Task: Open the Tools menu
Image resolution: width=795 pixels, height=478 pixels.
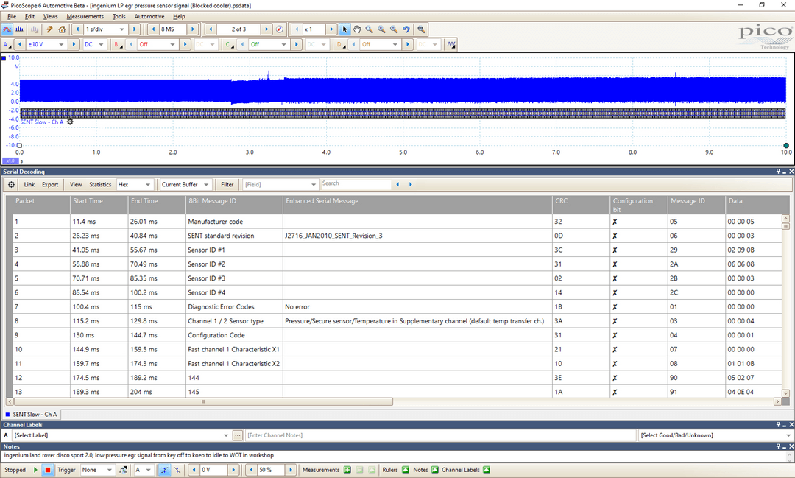Action: pyautogui.click(x=119, y=16)
